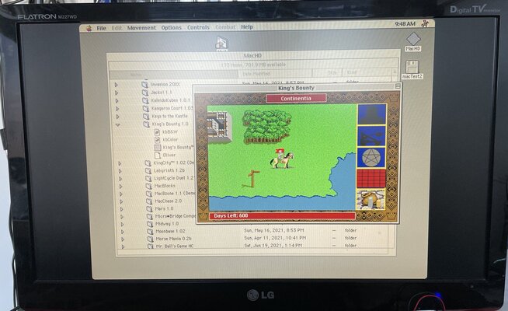Open the Options menu
Screen dimensions: 508x311
coord(172,27)
